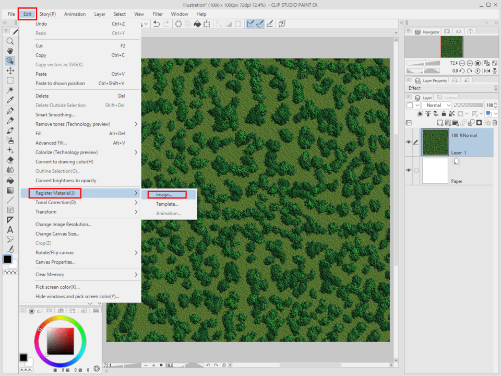The image size is (501, 376).
Task: Click the delete layer trash icon
Action: tap(494, 123)
